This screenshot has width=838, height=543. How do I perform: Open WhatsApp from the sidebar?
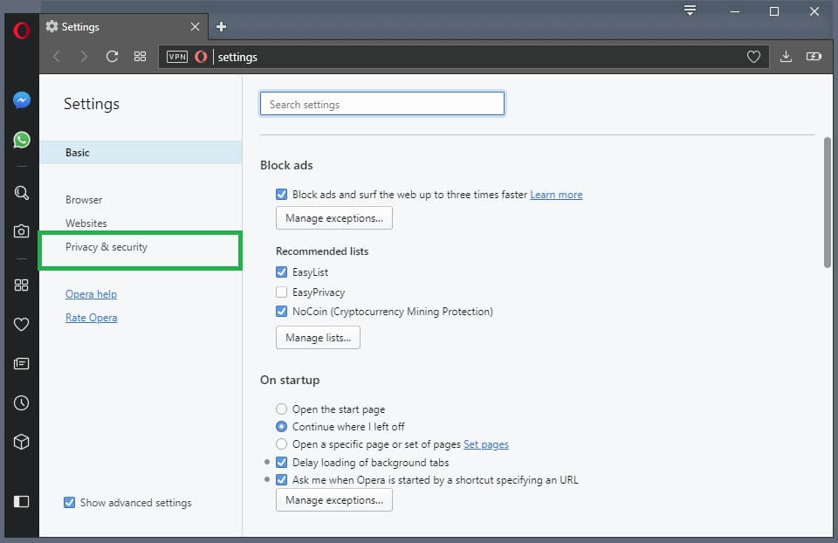tap(20, 139)
